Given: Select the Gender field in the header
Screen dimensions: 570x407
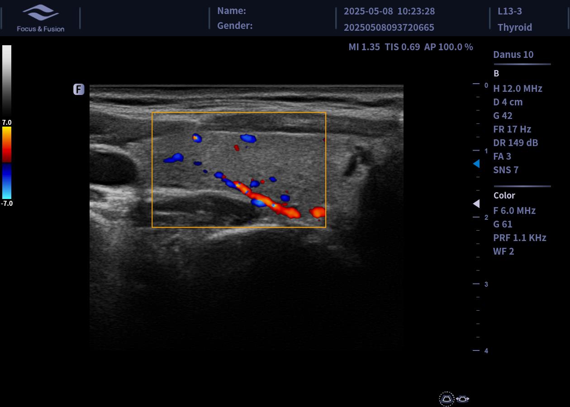Looking at the screenshot, I should pos(235,25).
